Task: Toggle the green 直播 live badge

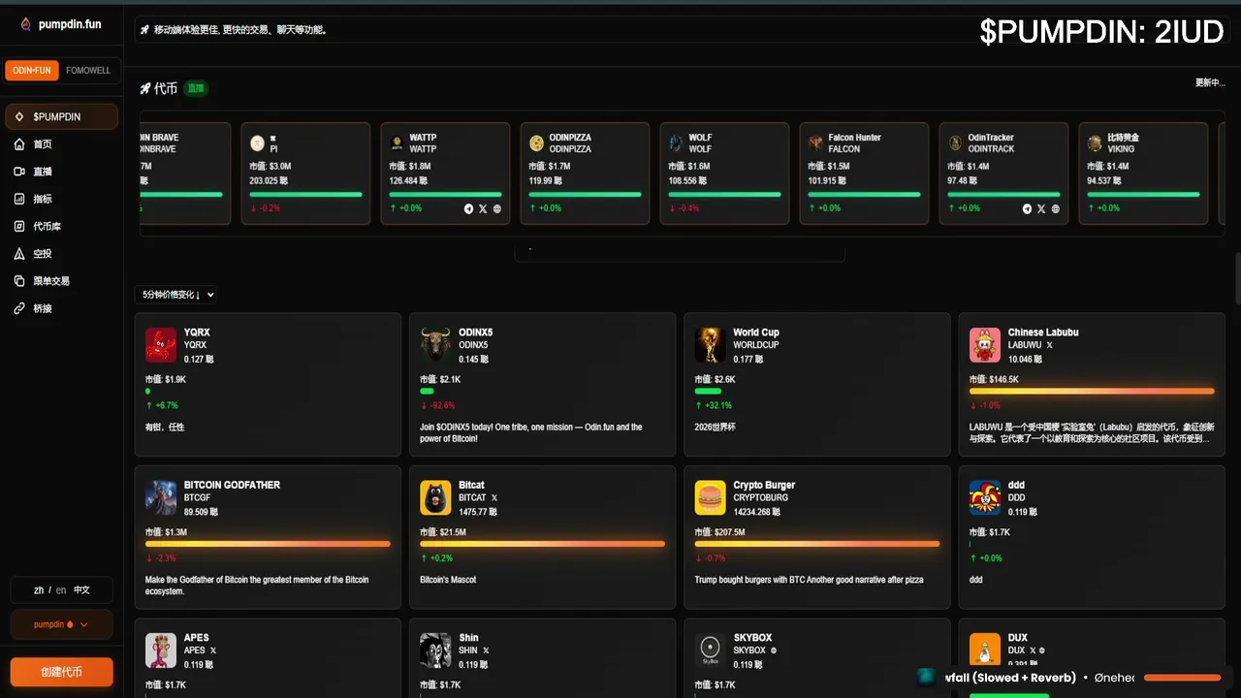Action: (196, 88)
